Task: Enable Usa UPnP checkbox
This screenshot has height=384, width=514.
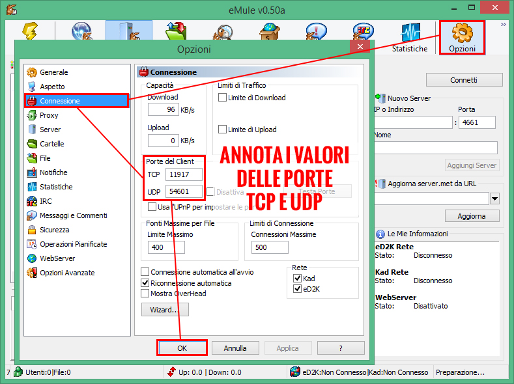Action: [152, 207]
